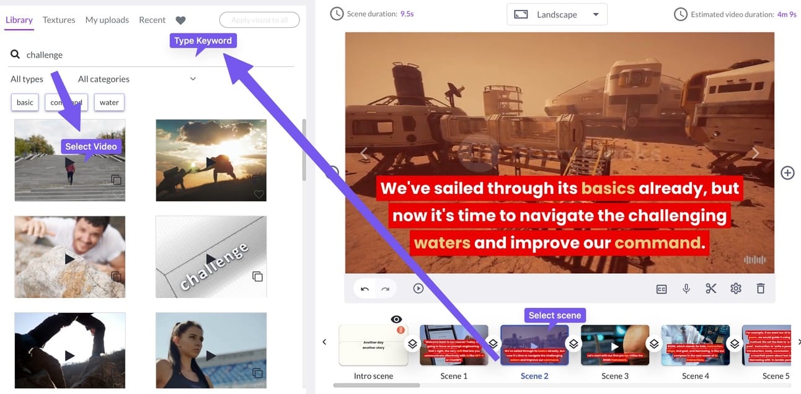This screenshot has width=801, height=394.
Task: Expand the All categories dropdown
Action: pos(137,79)
